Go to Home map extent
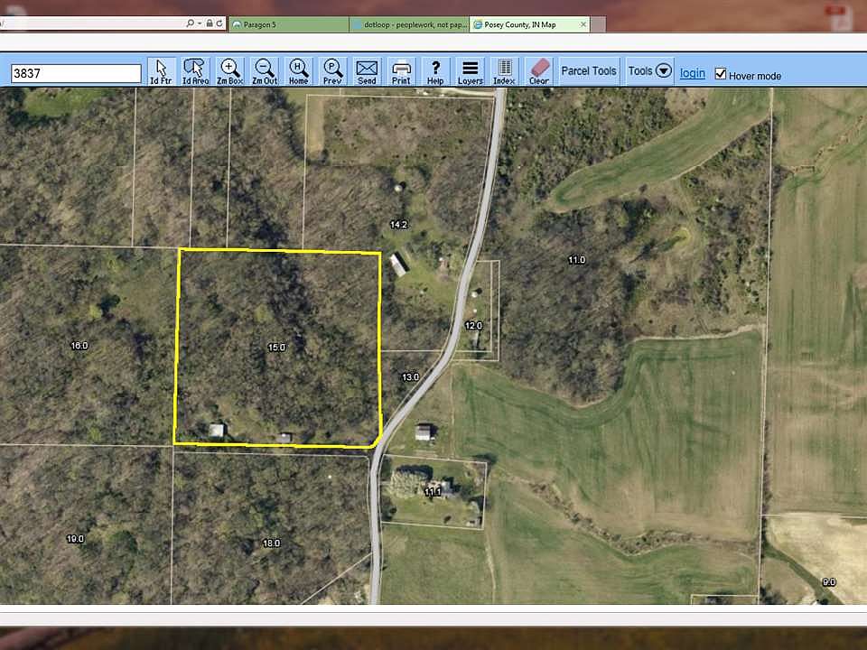 pos(299,71)
